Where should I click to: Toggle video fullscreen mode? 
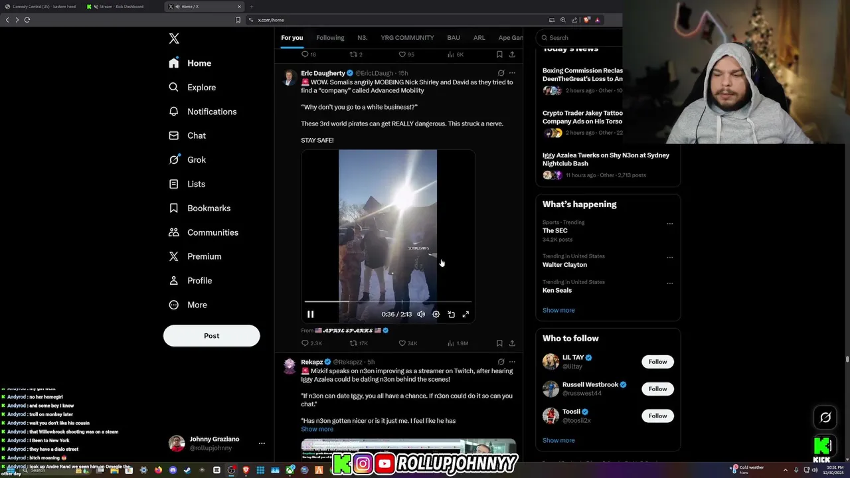click(466, 314)
